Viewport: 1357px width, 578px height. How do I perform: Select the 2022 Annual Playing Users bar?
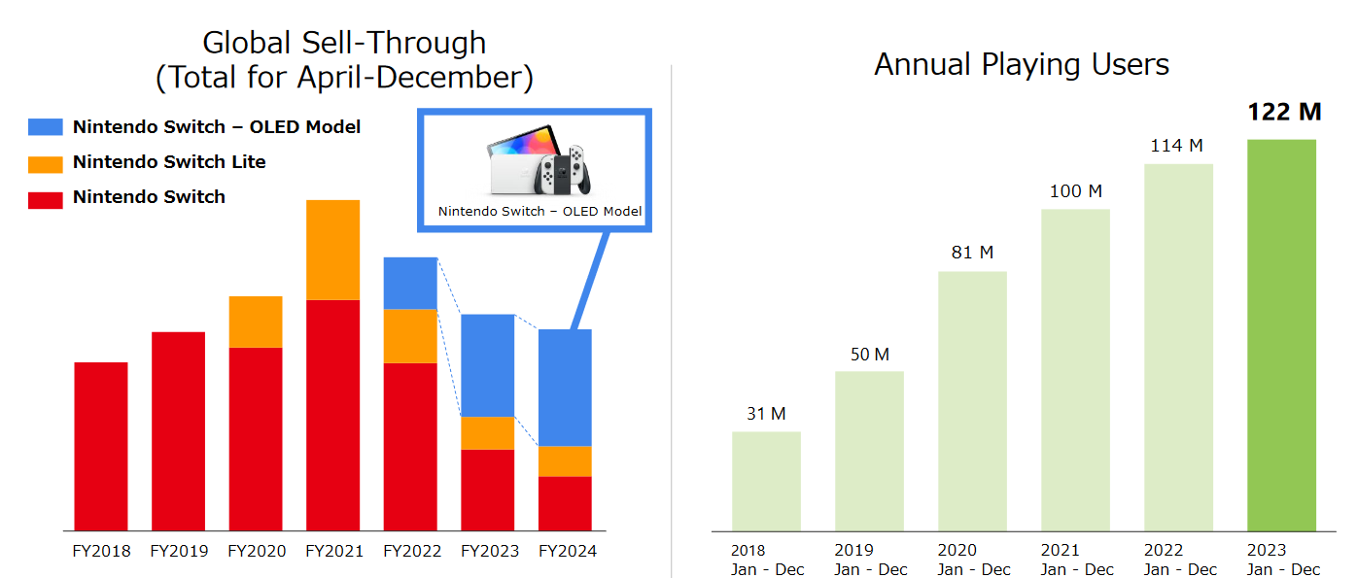point(1178,347)
